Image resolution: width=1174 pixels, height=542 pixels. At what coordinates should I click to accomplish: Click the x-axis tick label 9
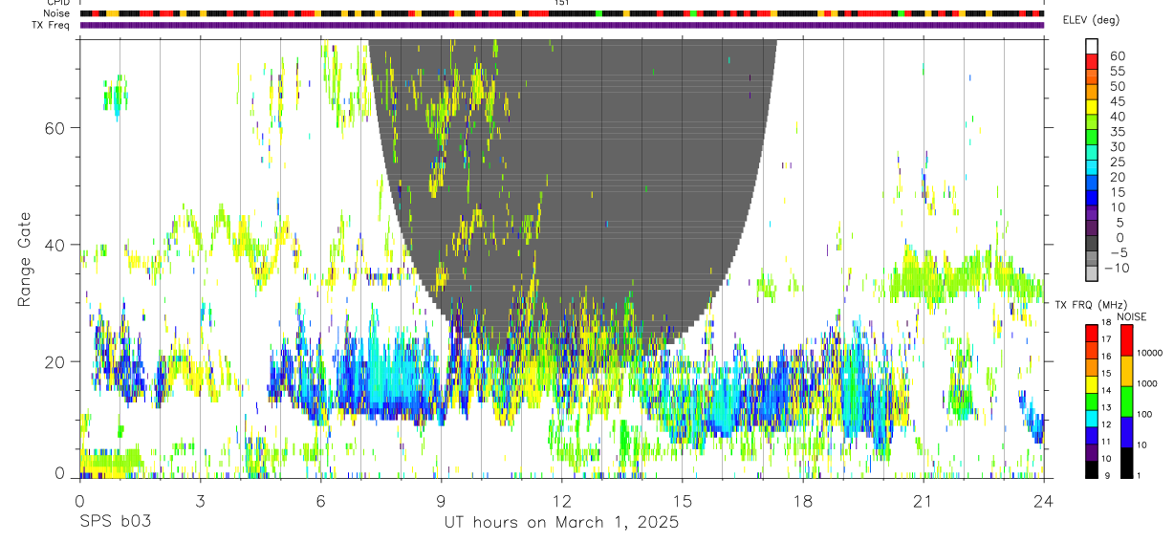[x=441, y=501]
